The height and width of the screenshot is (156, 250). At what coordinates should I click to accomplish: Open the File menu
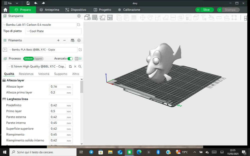pyautogui.click(x=8, y=3)
